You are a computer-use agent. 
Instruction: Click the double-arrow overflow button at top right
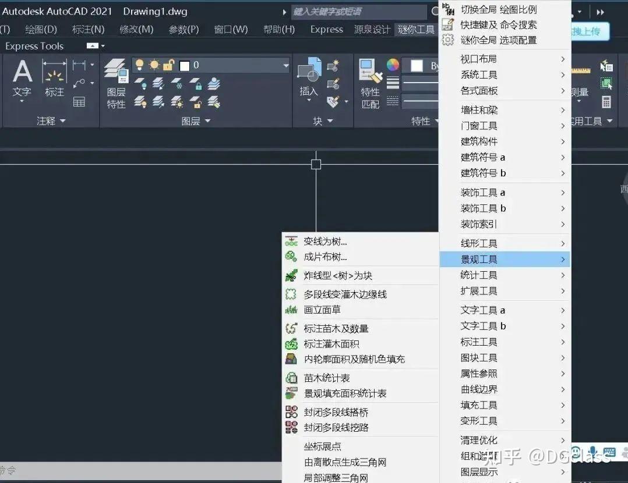[x=600, y=12]
